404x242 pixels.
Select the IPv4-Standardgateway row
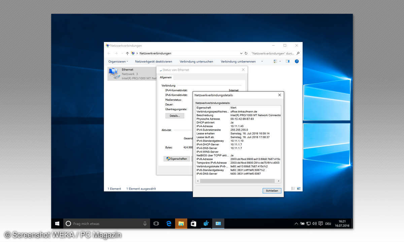(x=238, y=141)
